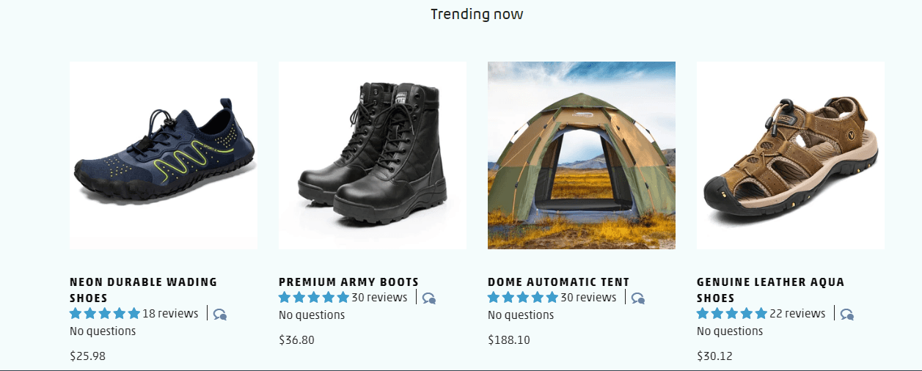Read the 18 reviews for Wading Shoes
Image resolution: width=922 pixels, height=371 pixels.
click(170, 314)
